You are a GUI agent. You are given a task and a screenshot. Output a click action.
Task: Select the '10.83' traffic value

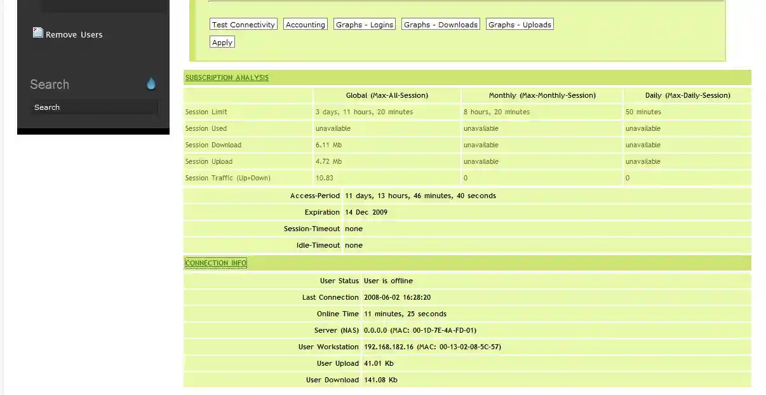pyautogui.click(x=324, y=178)
